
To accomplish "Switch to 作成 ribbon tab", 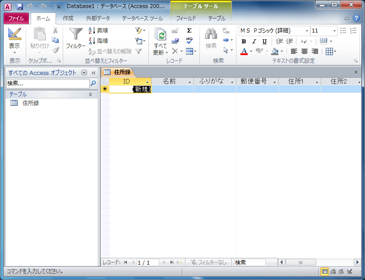I will point(68,18).
